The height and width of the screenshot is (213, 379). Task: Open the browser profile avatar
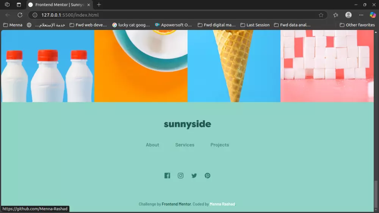click(x=348, y=15)
